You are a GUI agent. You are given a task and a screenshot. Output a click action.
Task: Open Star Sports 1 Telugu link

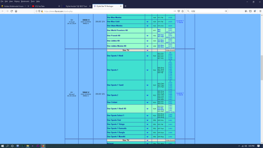(116, 124)
